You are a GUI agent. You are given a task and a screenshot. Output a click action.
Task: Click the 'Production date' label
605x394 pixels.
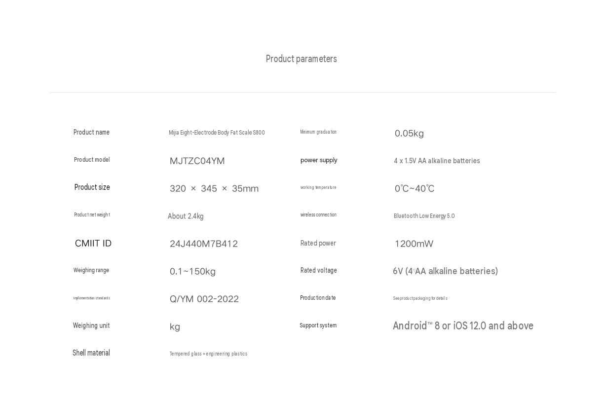318,298
